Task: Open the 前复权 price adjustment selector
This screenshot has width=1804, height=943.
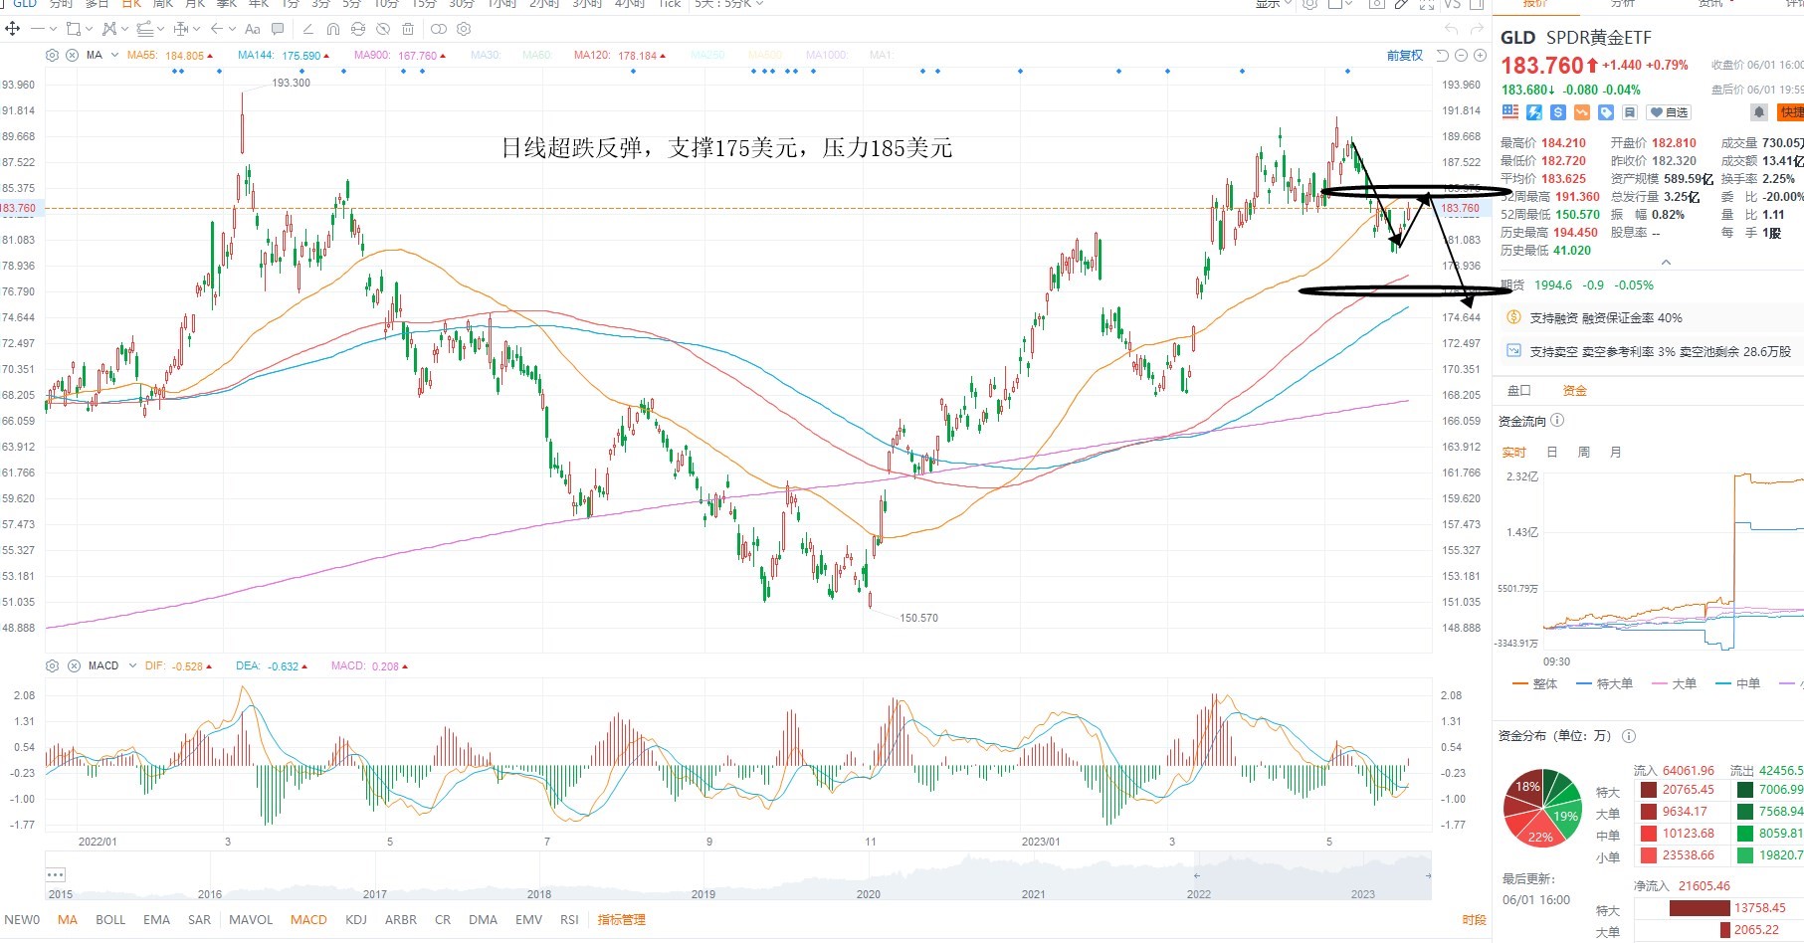Action: click(1405, 56)
